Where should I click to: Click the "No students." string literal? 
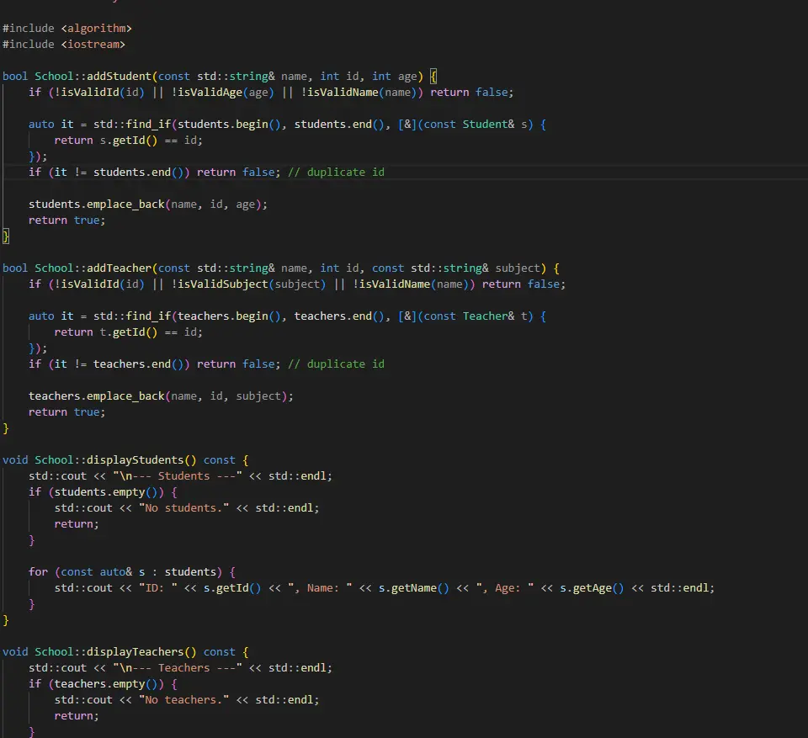[184, 507]
